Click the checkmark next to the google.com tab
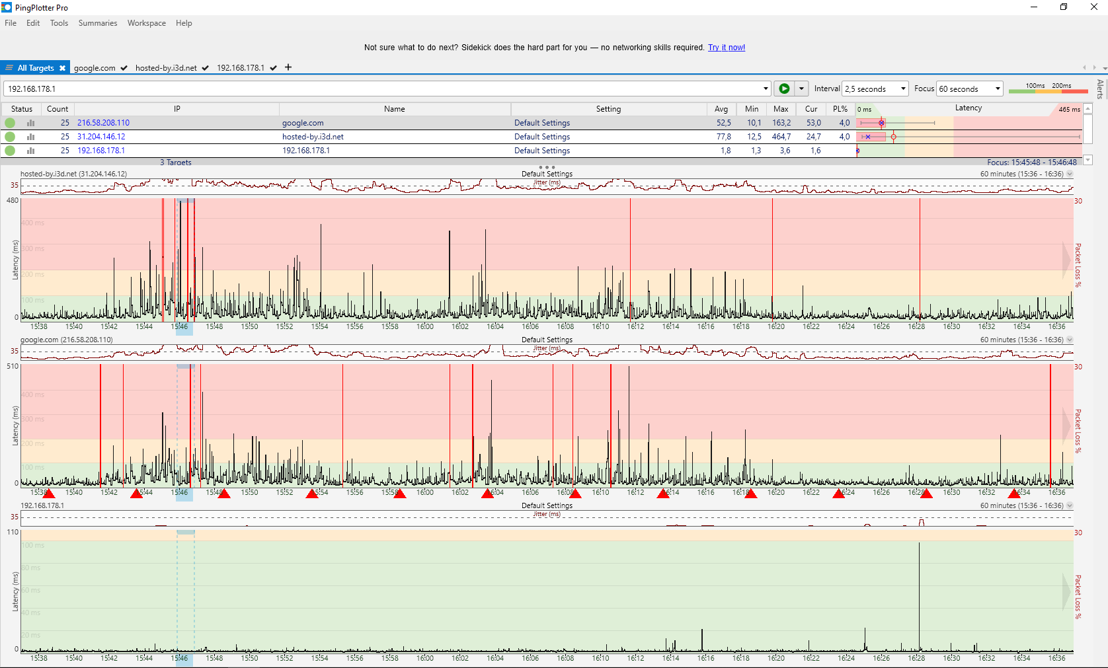 124,68
